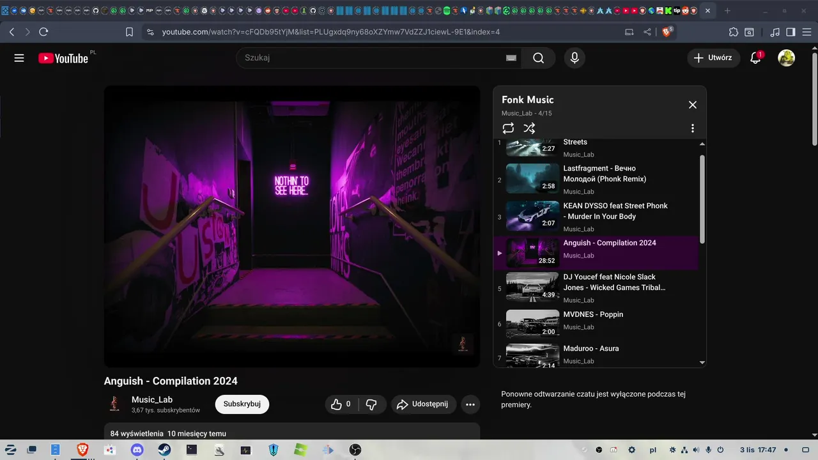
Task: Open the Music_Lab channel avatar under the video
Action: (x=114, y=404)
